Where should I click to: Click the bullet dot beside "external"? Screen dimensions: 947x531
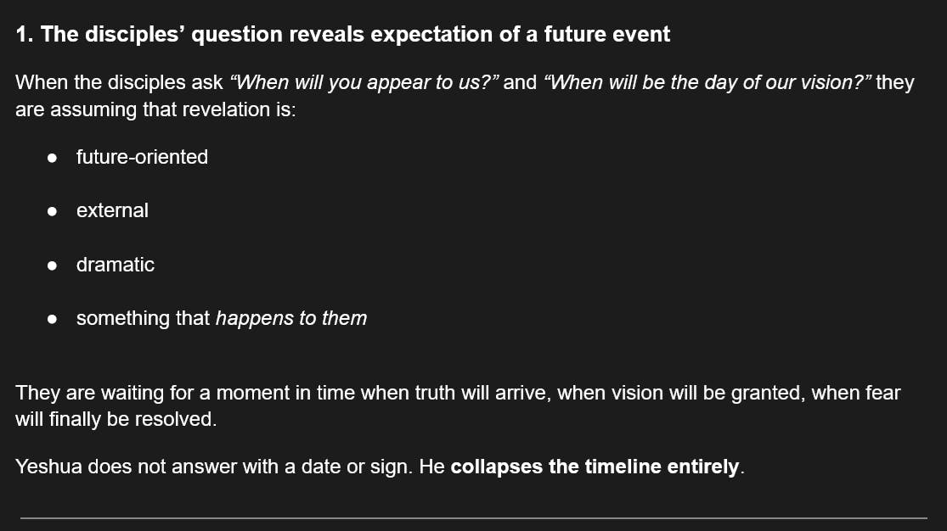[53, 211]
